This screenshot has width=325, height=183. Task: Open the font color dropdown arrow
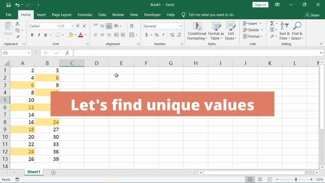(86, 35)
